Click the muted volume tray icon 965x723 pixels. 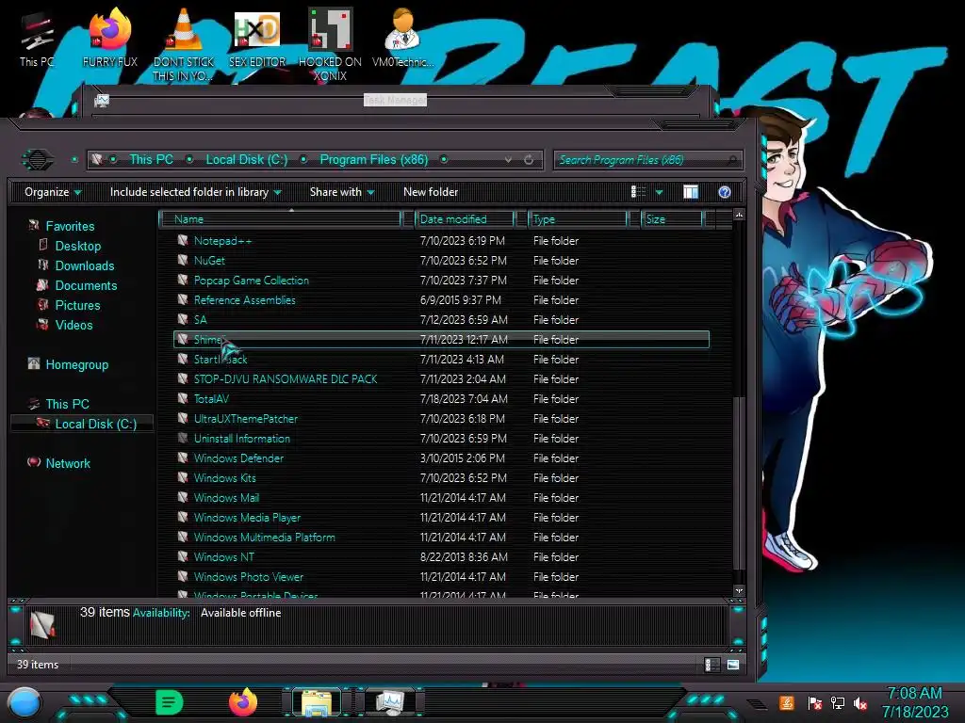pyautogui.click(x=860, y=702)
